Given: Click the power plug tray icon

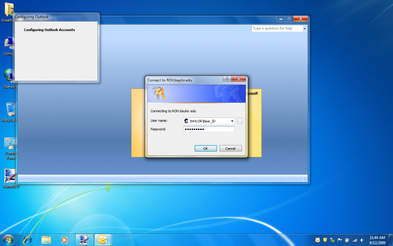Looking at the screenshot, I should 347,240.
